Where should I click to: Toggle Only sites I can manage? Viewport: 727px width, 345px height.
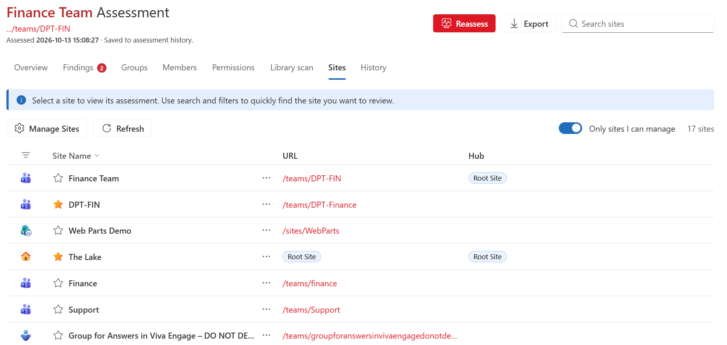click(570, 128)
